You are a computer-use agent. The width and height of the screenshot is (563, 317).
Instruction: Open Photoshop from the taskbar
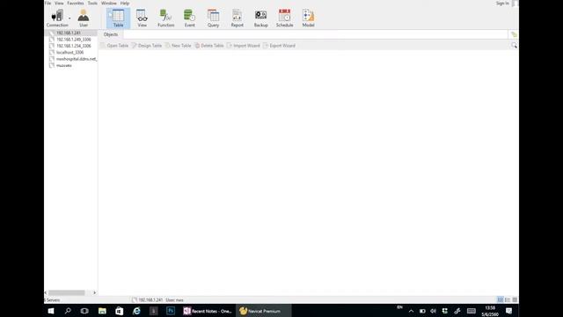[x=171, y=311]
